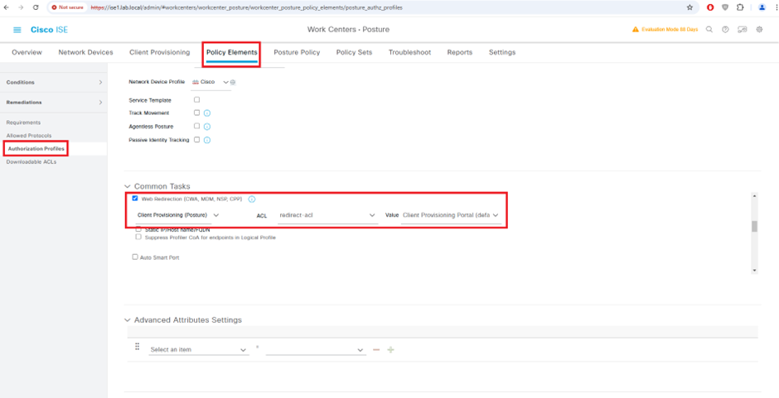Click the info icon beside Web Redirection
The image size is (779, 398).
[x=251, y=199]
